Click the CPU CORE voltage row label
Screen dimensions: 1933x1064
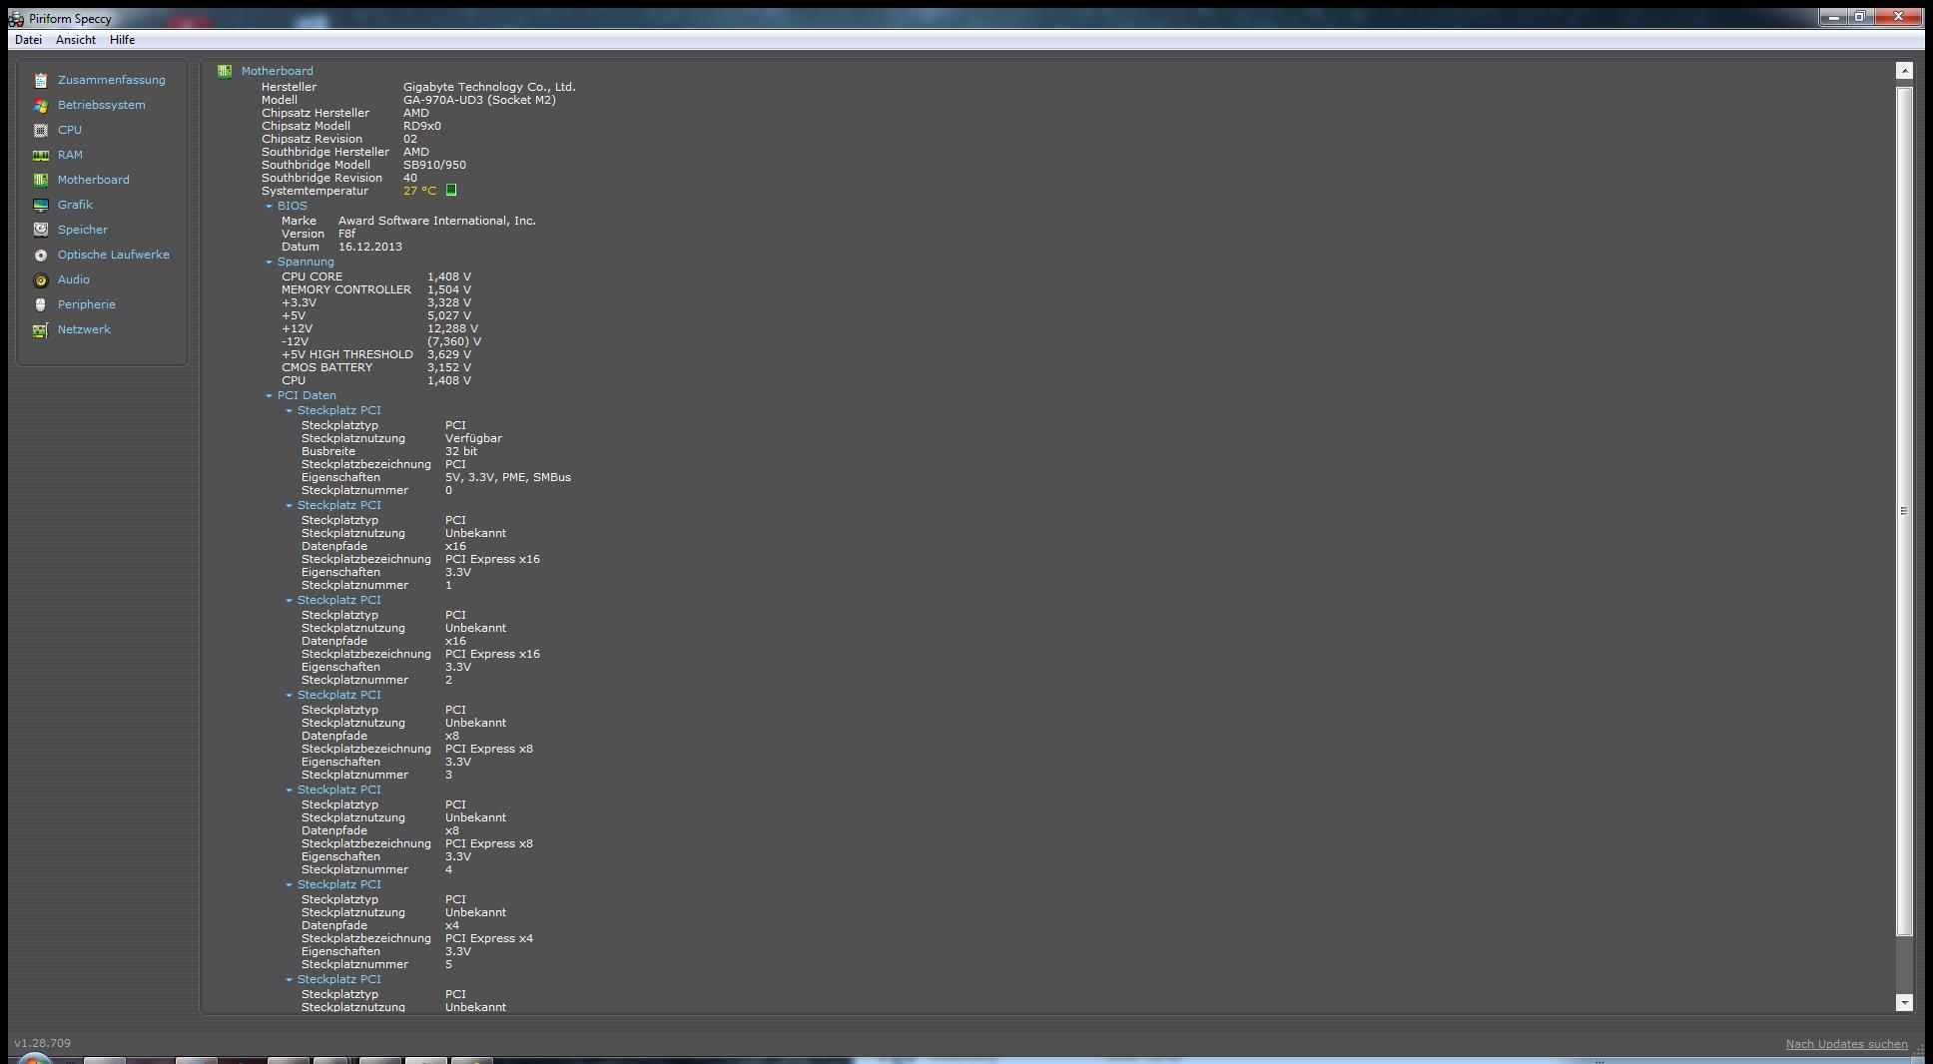click(312, 276)
